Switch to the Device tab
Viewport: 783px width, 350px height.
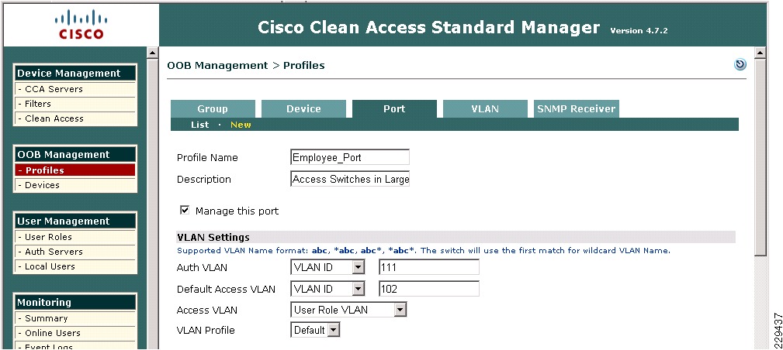[x=303, y=108]
